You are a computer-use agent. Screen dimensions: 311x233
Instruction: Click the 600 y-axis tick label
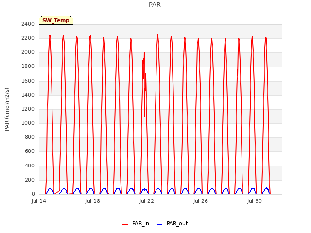tap(30, 151)
